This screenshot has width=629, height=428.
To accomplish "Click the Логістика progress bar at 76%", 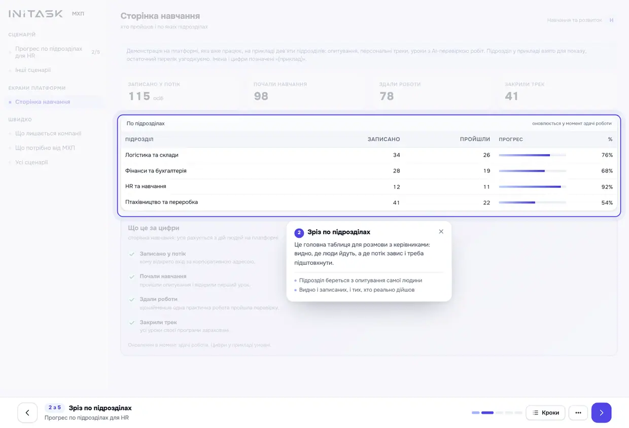I will pyautogui.click(x=532, y=155).
